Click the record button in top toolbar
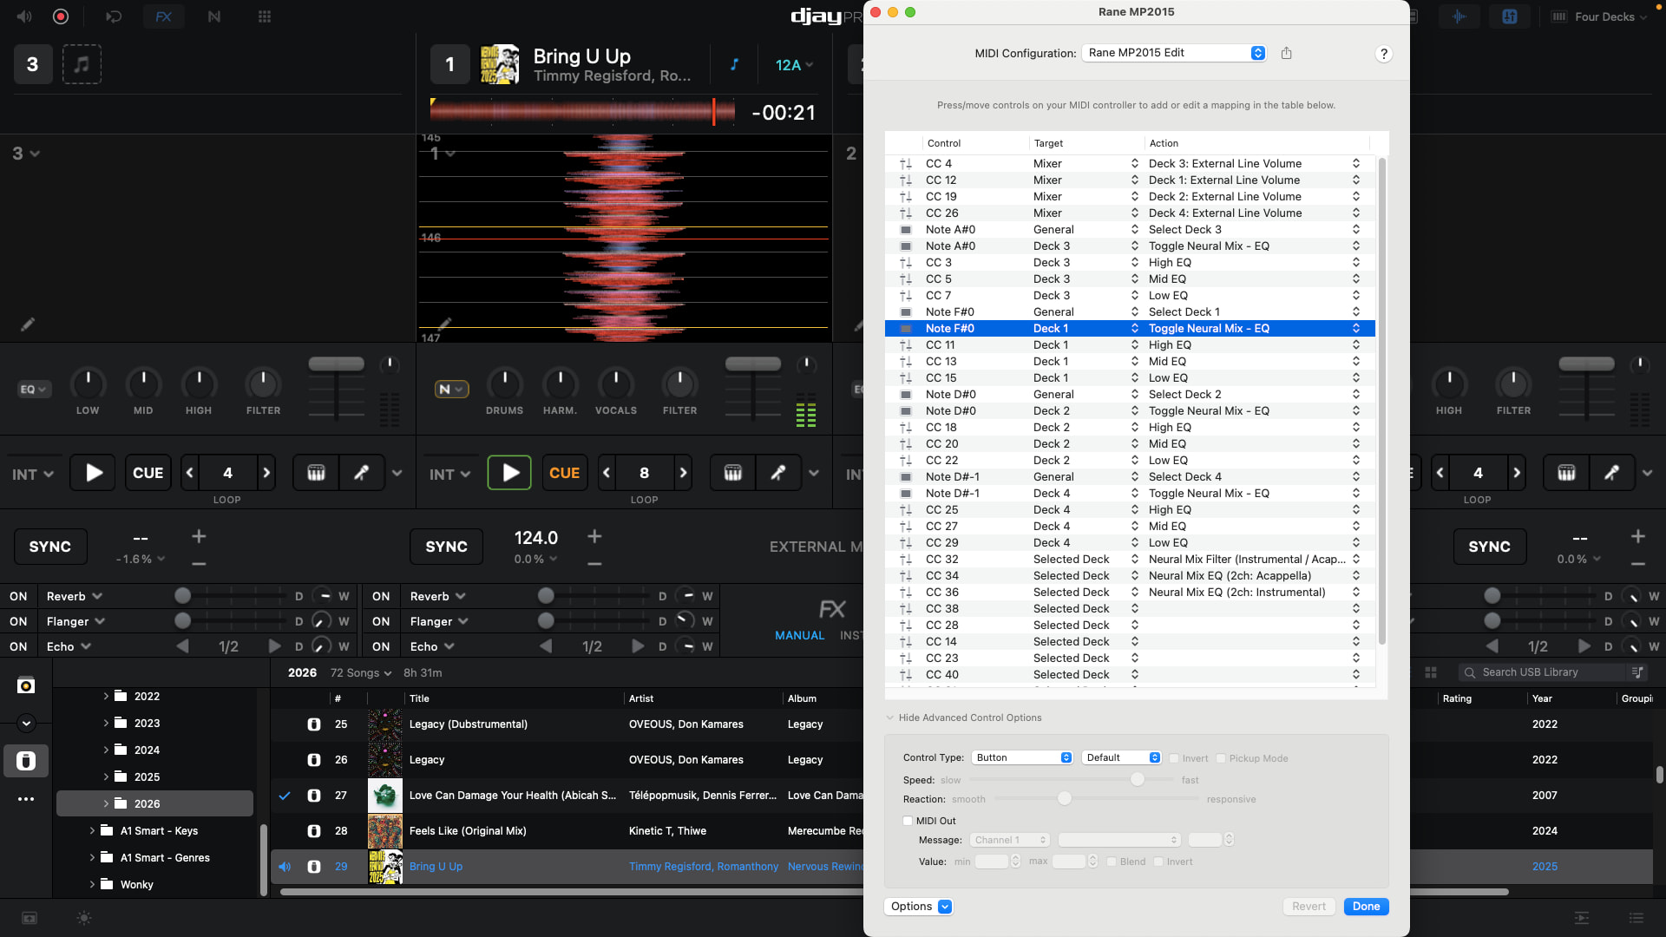This screenshot has height=937, width=1666. pyautogui.click(x=61, y=16)
